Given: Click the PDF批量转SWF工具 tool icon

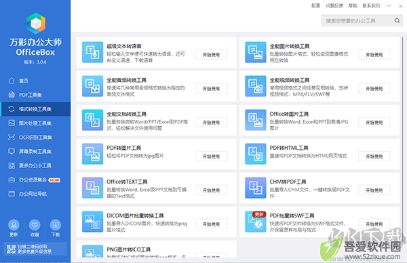Looking at the screenshot, I should tap(256, 222).
